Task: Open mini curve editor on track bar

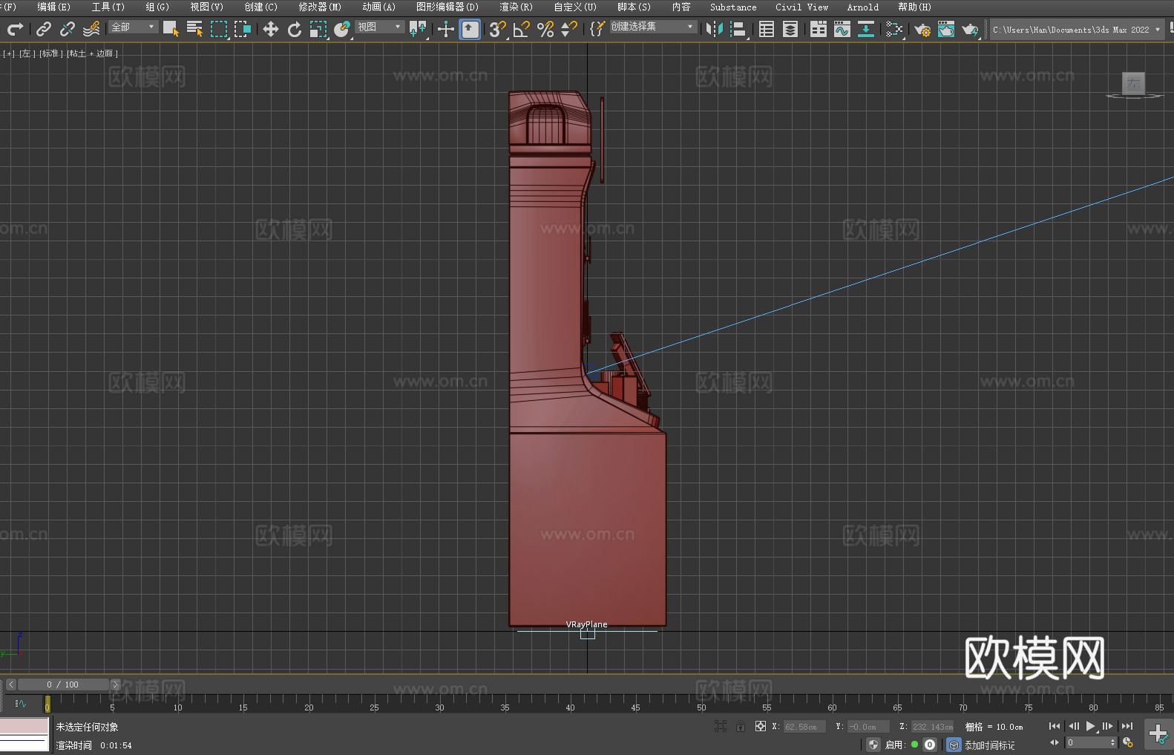Action: coord(21,703)
